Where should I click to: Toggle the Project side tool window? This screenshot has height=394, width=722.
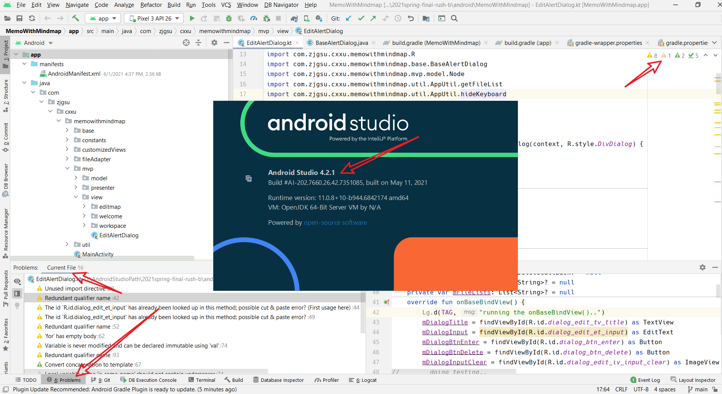(x=5, y=54)
